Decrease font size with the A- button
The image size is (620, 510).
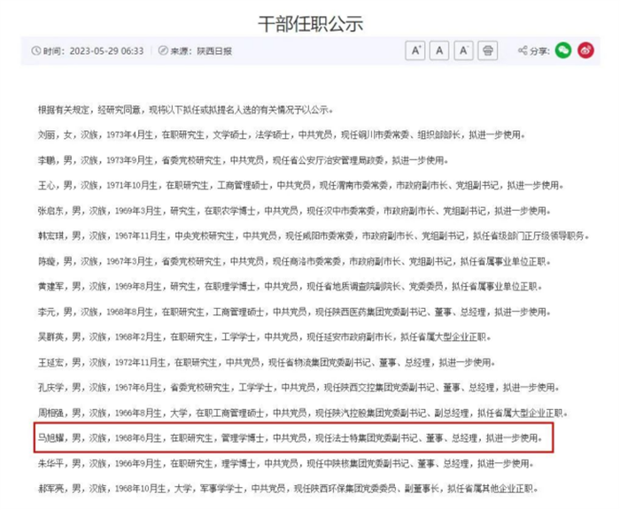coord(463,50)
